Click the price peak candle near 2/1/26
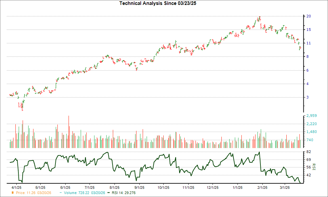 pos(259,19)
